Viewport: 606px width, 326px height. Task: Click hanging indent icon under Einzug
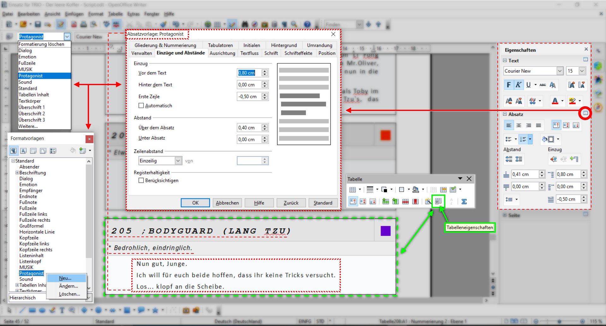coord(574,159)
